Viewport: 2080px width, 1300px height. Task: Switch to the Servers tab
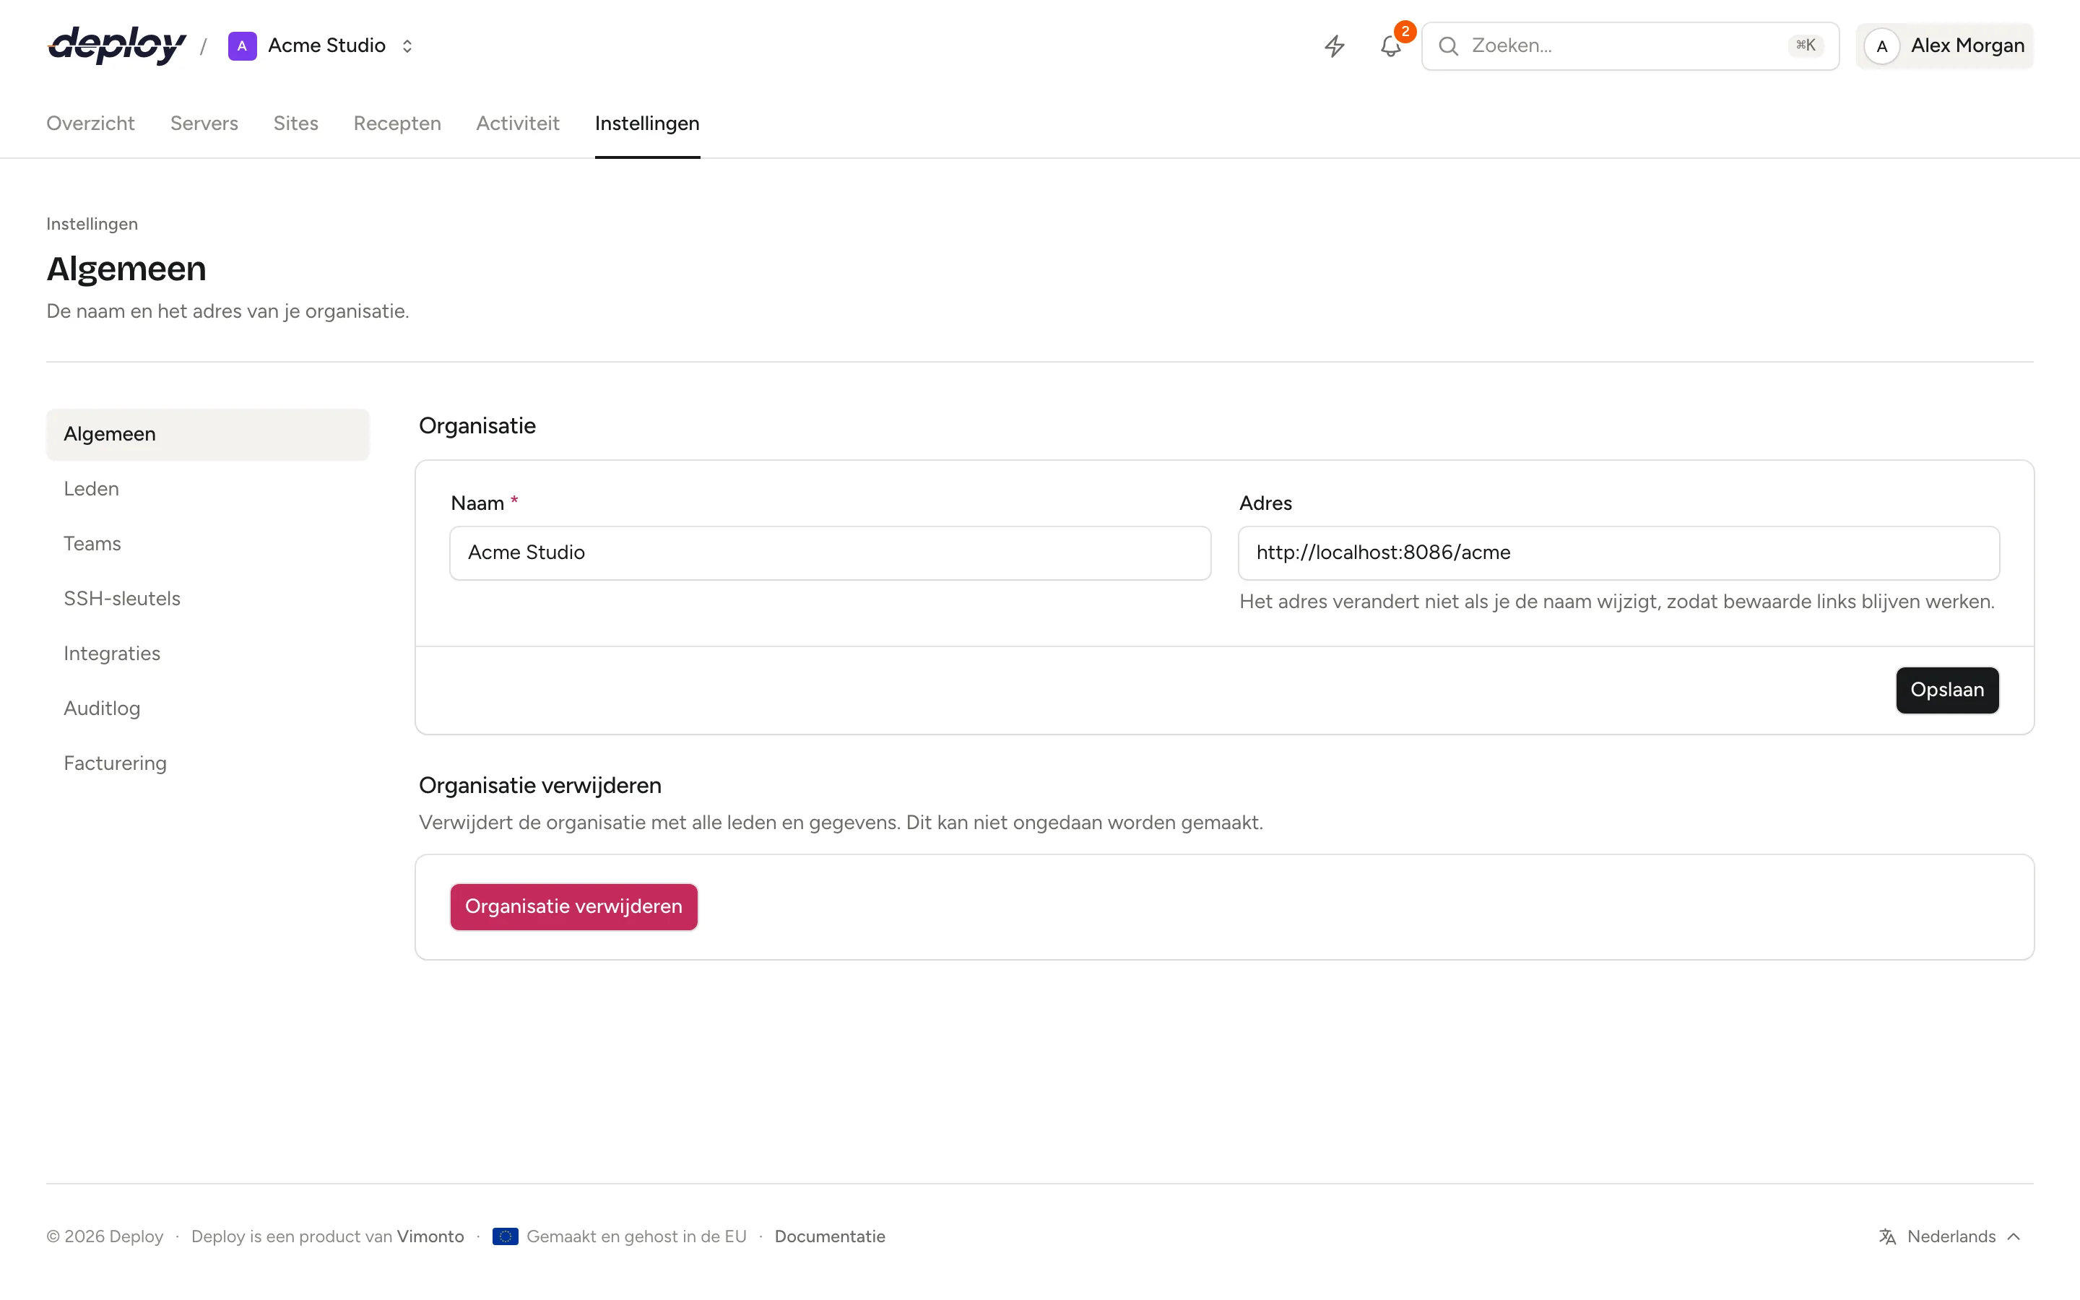[x=204, y=123]
